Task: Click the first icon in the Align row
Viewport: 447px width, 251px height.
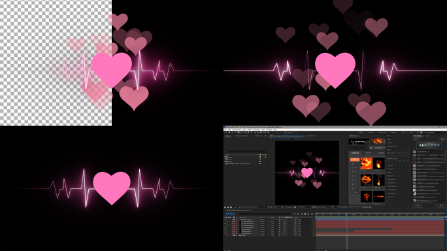Action: (x=388, y=156)
